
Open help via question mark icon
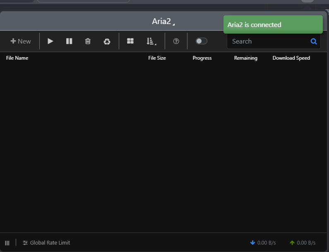[176, 41]
